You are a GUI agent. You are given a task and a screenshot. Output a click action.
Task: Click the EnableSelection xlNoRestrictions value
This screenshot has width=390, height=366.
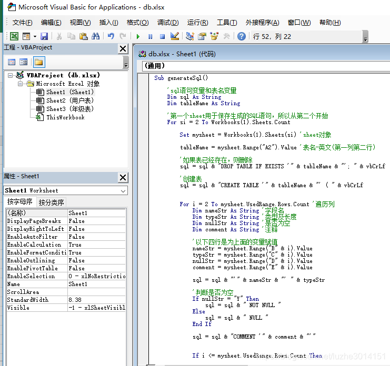tap(96, 276)
